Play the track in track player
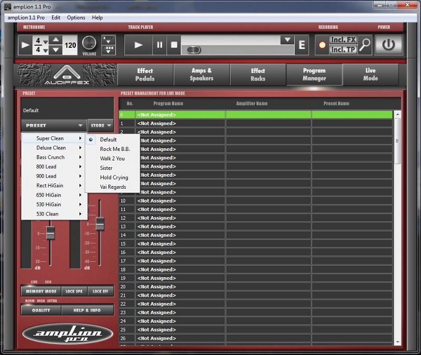 (x=138, y=45)
